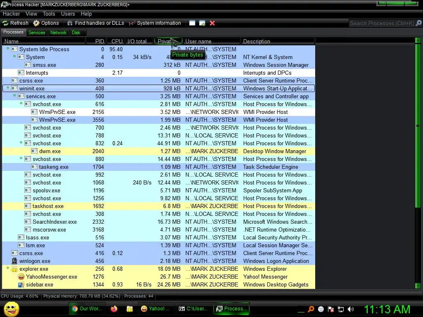Switch to Yahoo! taskbar window
The image size is (423, 317).
(155, 309)
